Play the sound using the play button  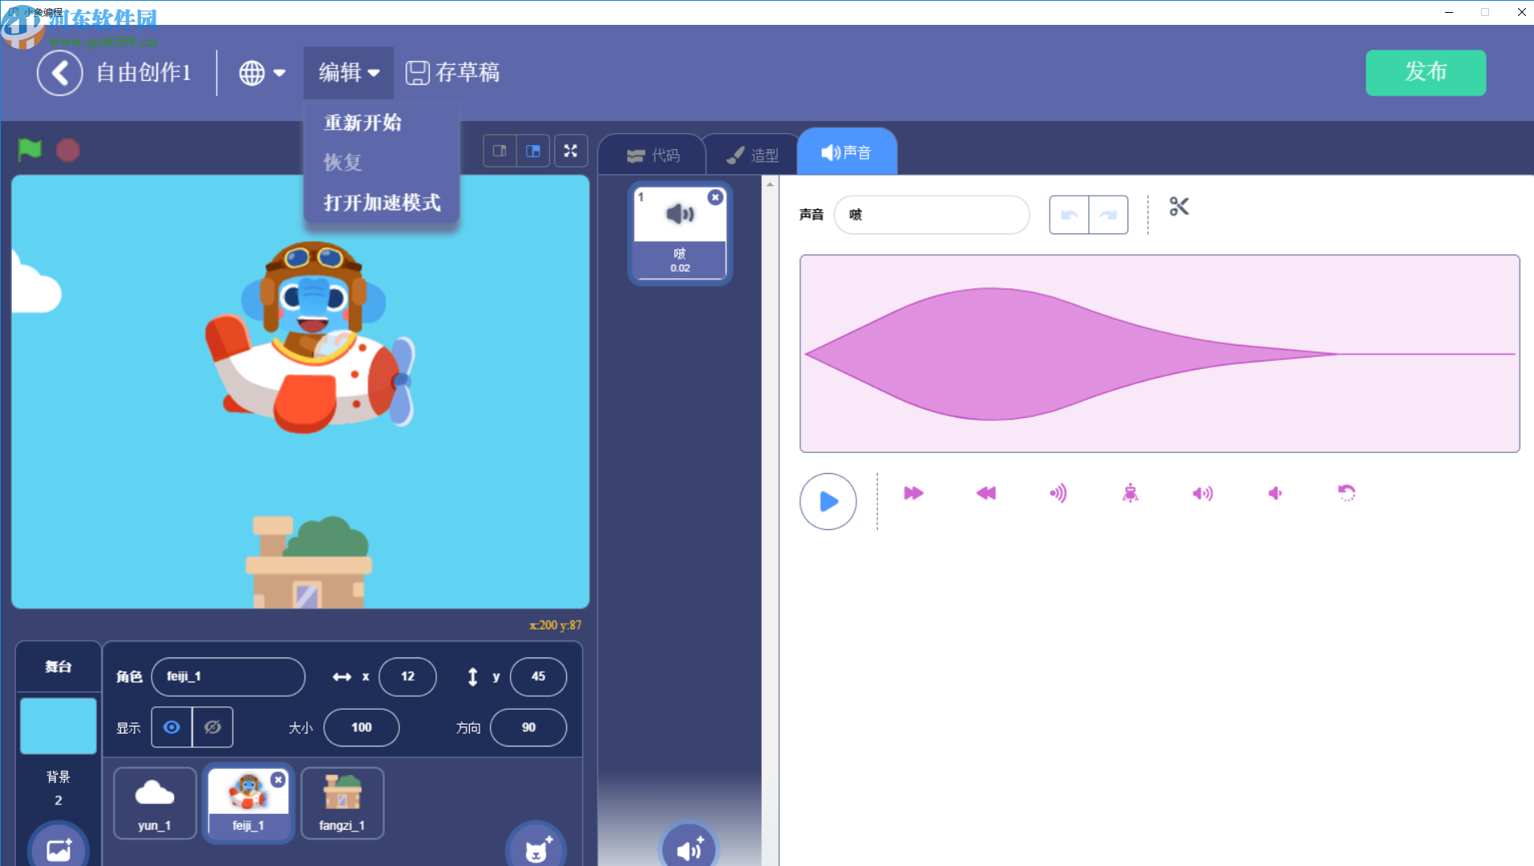[828, 501]
